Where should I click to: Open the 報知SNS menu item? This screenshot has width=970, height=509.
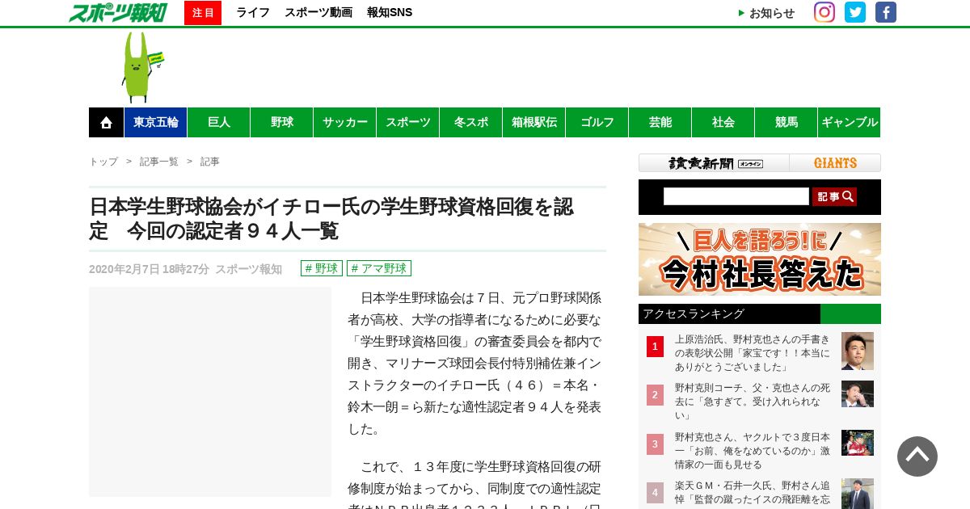click(x=390, y=13)
